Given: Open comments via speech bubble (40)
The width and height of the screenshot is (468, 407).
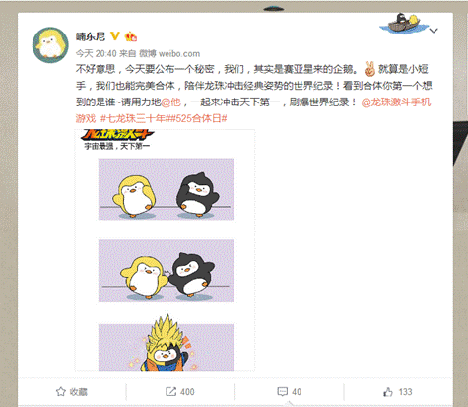Looking at the screenshot, I should click(289, 392).
